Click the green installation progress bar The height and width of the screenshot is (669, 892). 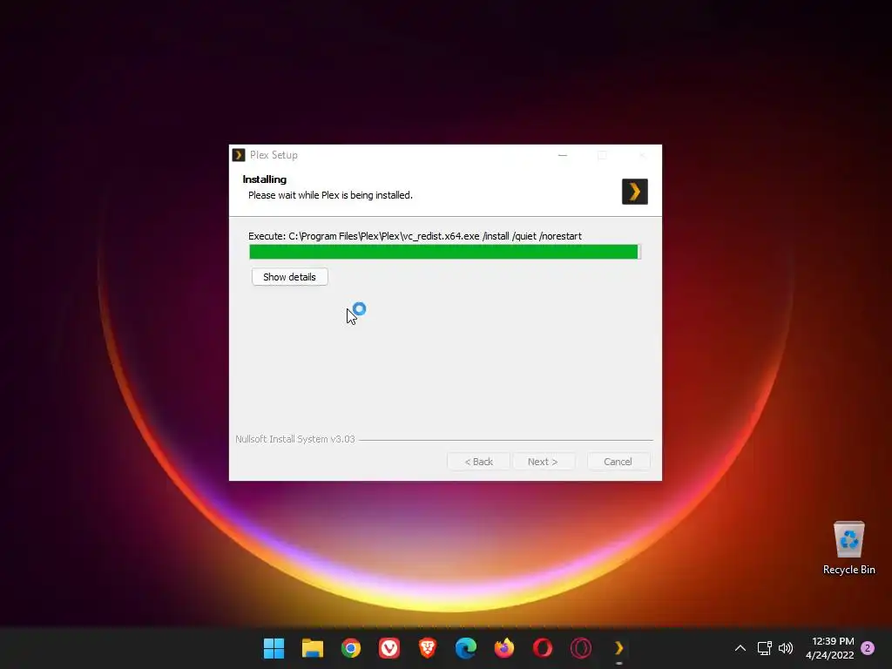pos(445,252)
